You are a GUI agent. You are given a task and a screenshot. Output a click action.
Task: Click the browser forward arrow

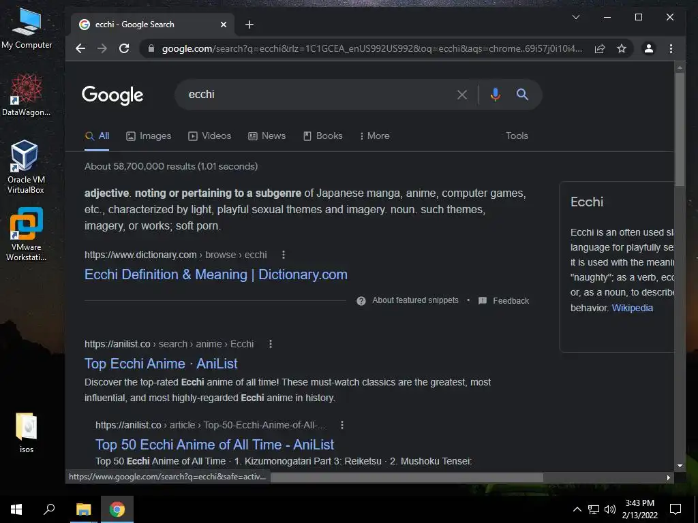[102, 48]
